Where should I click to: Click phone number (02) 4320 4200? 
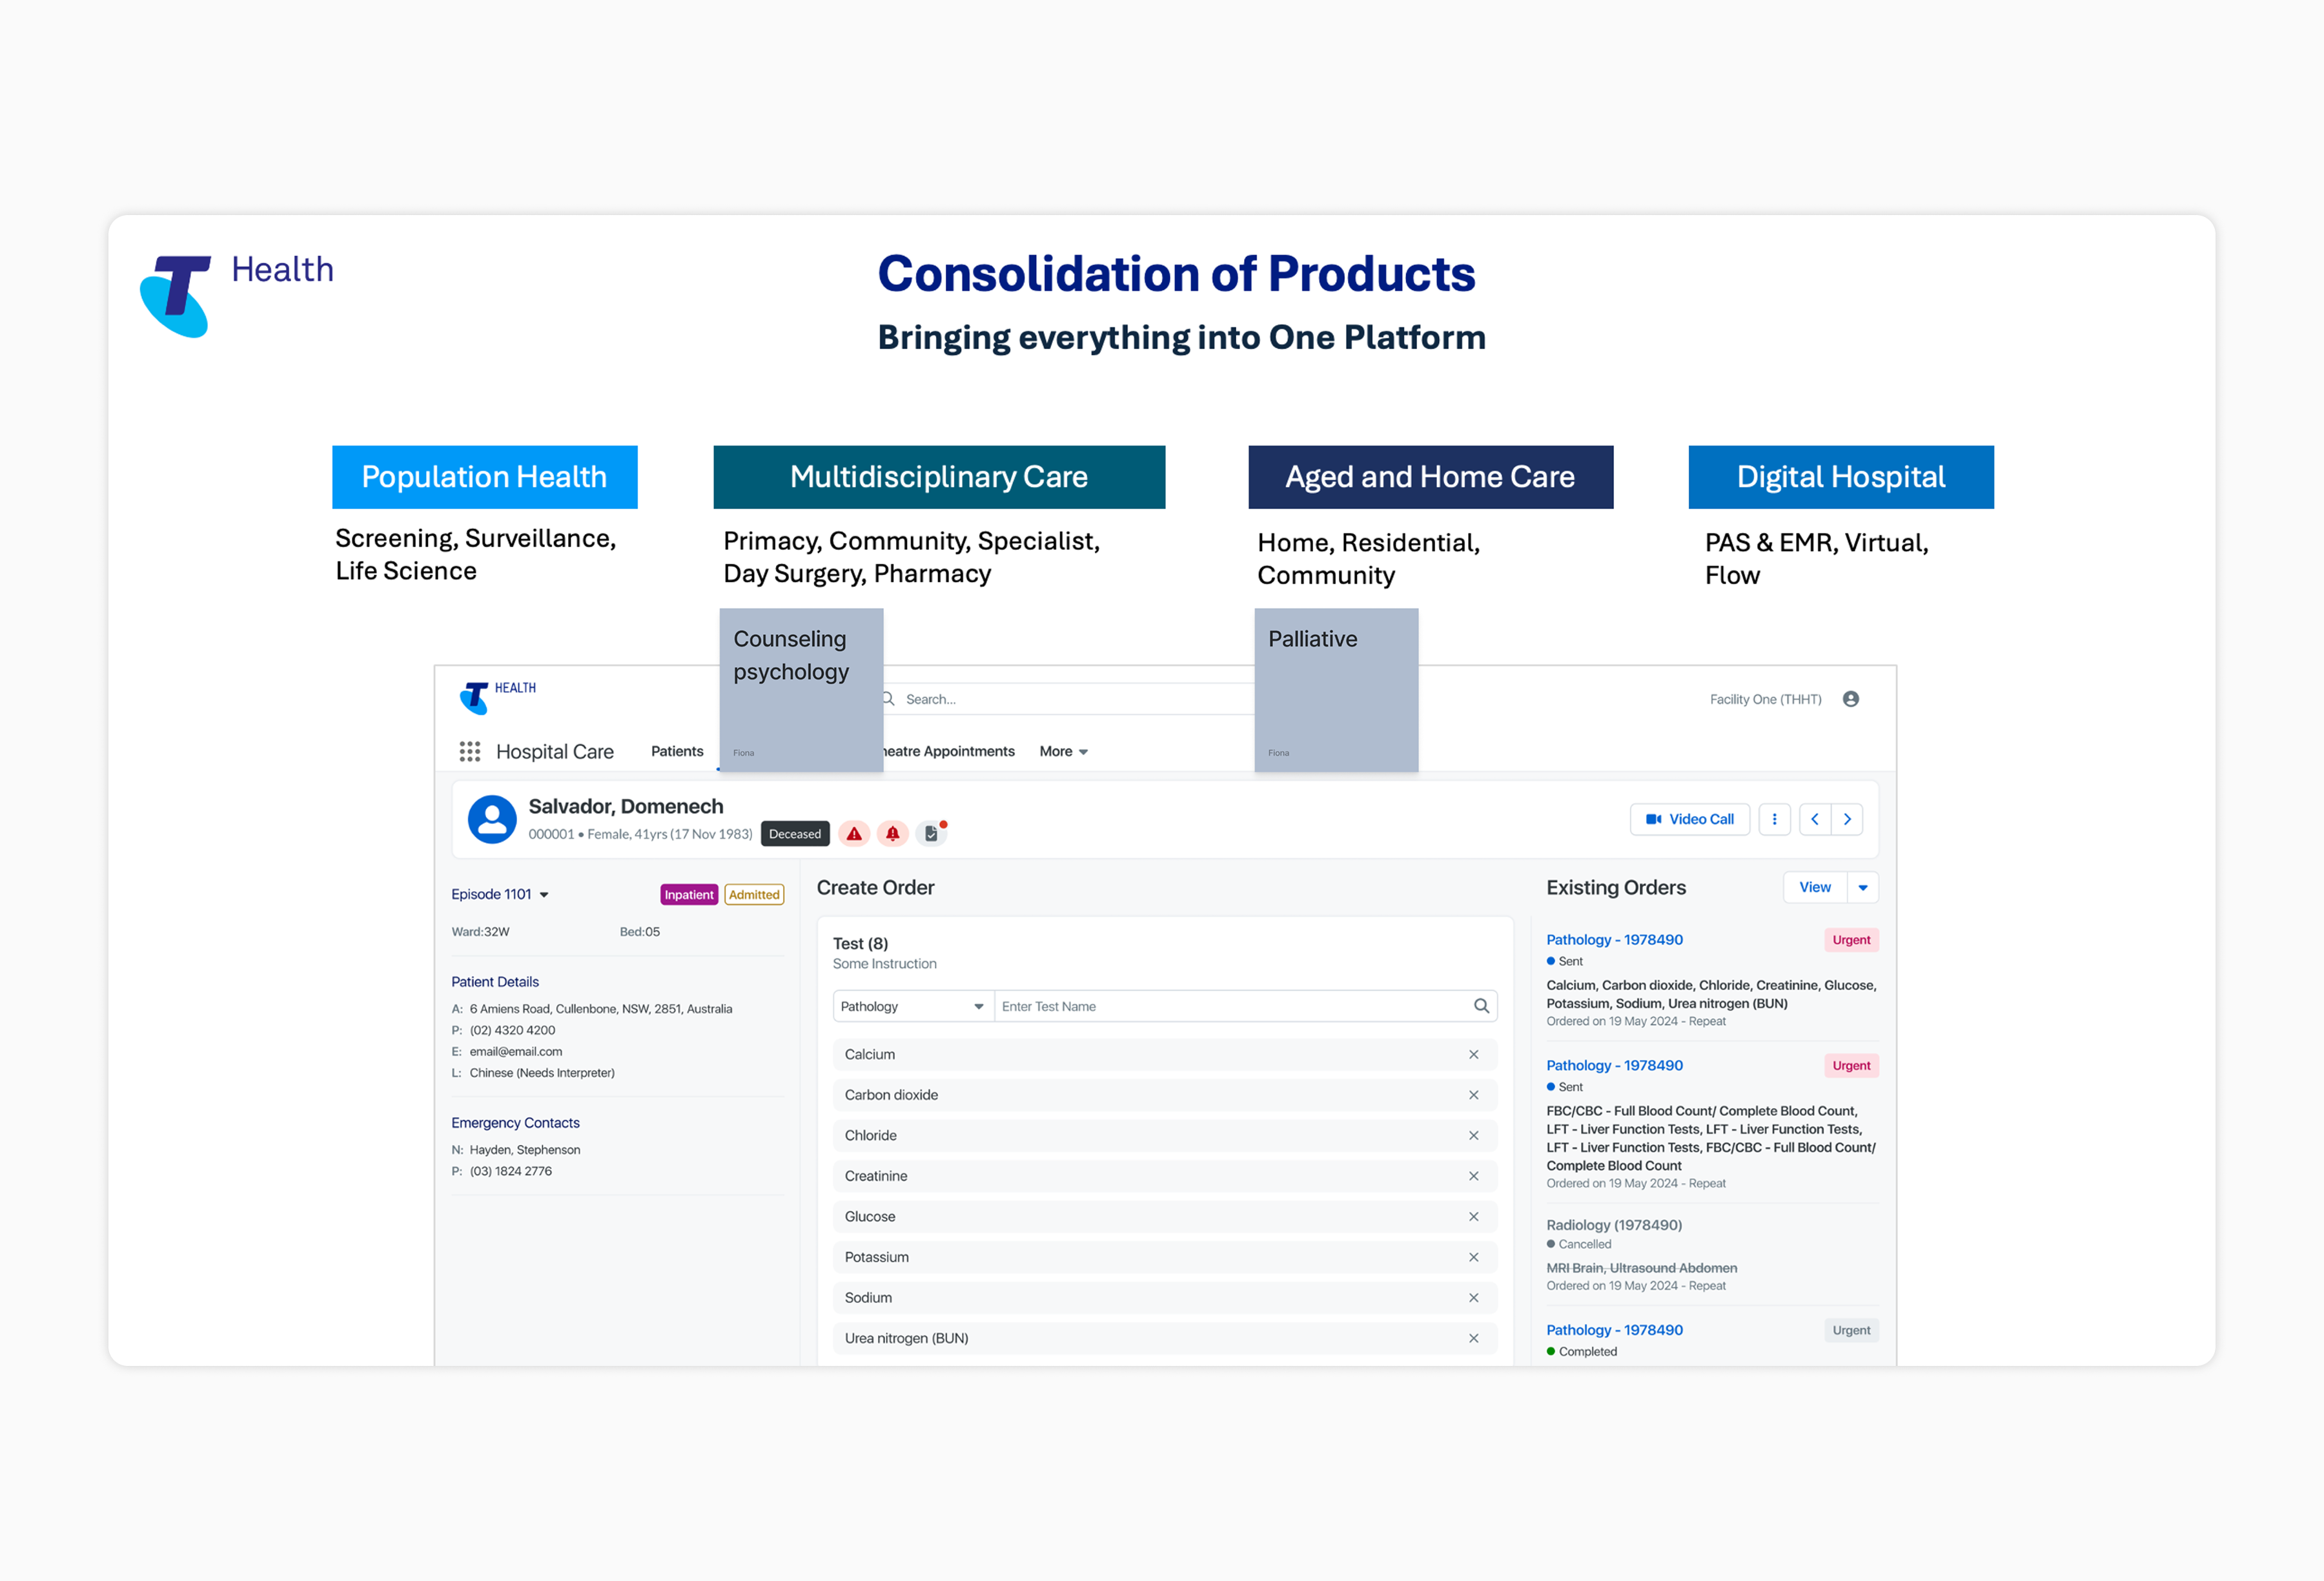(x=512, y=1031)
